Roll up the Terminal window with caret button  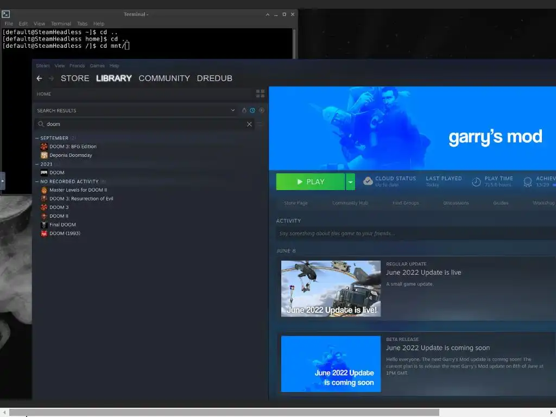(x=267, y=15)
